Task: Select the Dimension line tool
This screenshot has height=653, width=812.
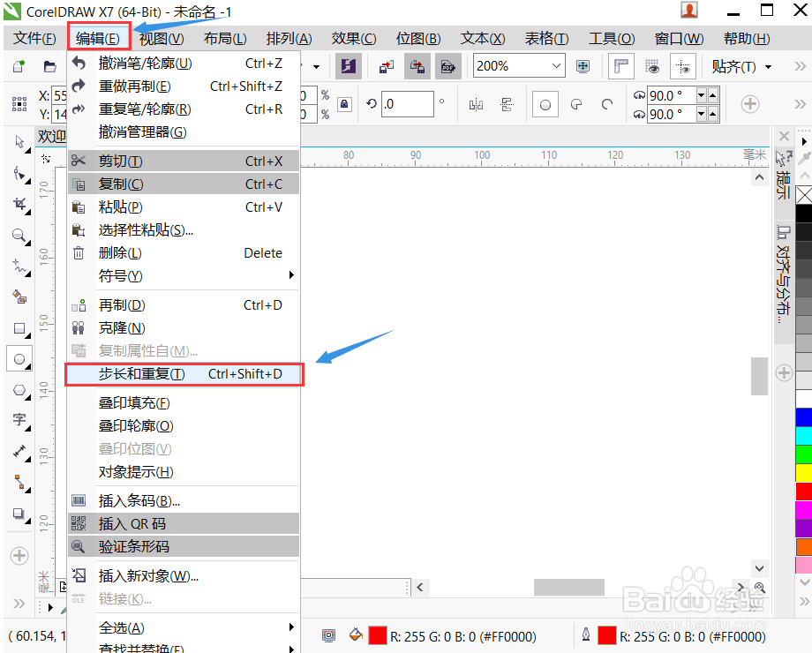Action: point(19,452)
